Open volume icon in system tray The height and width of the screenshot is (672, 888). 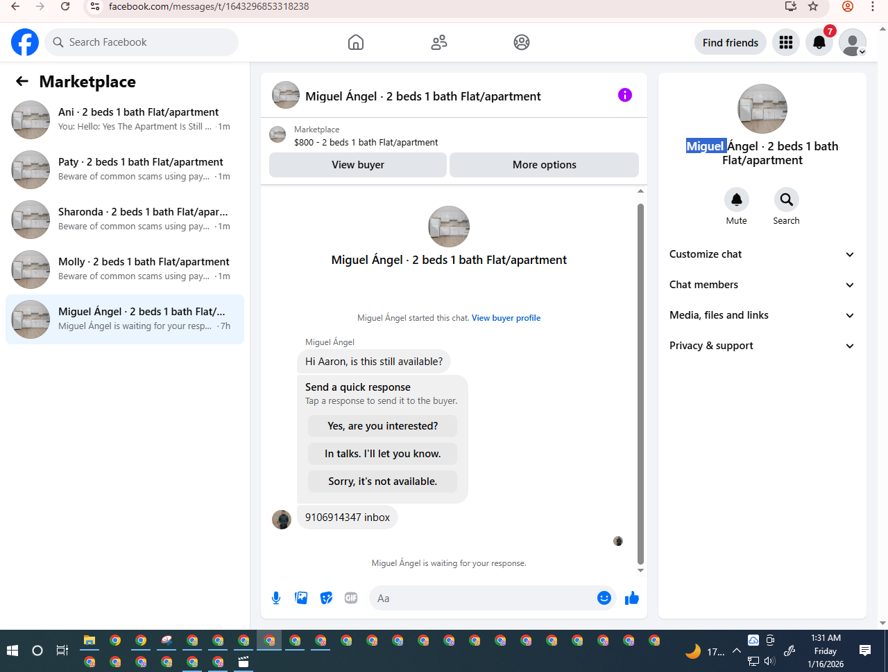pos(769,661)
